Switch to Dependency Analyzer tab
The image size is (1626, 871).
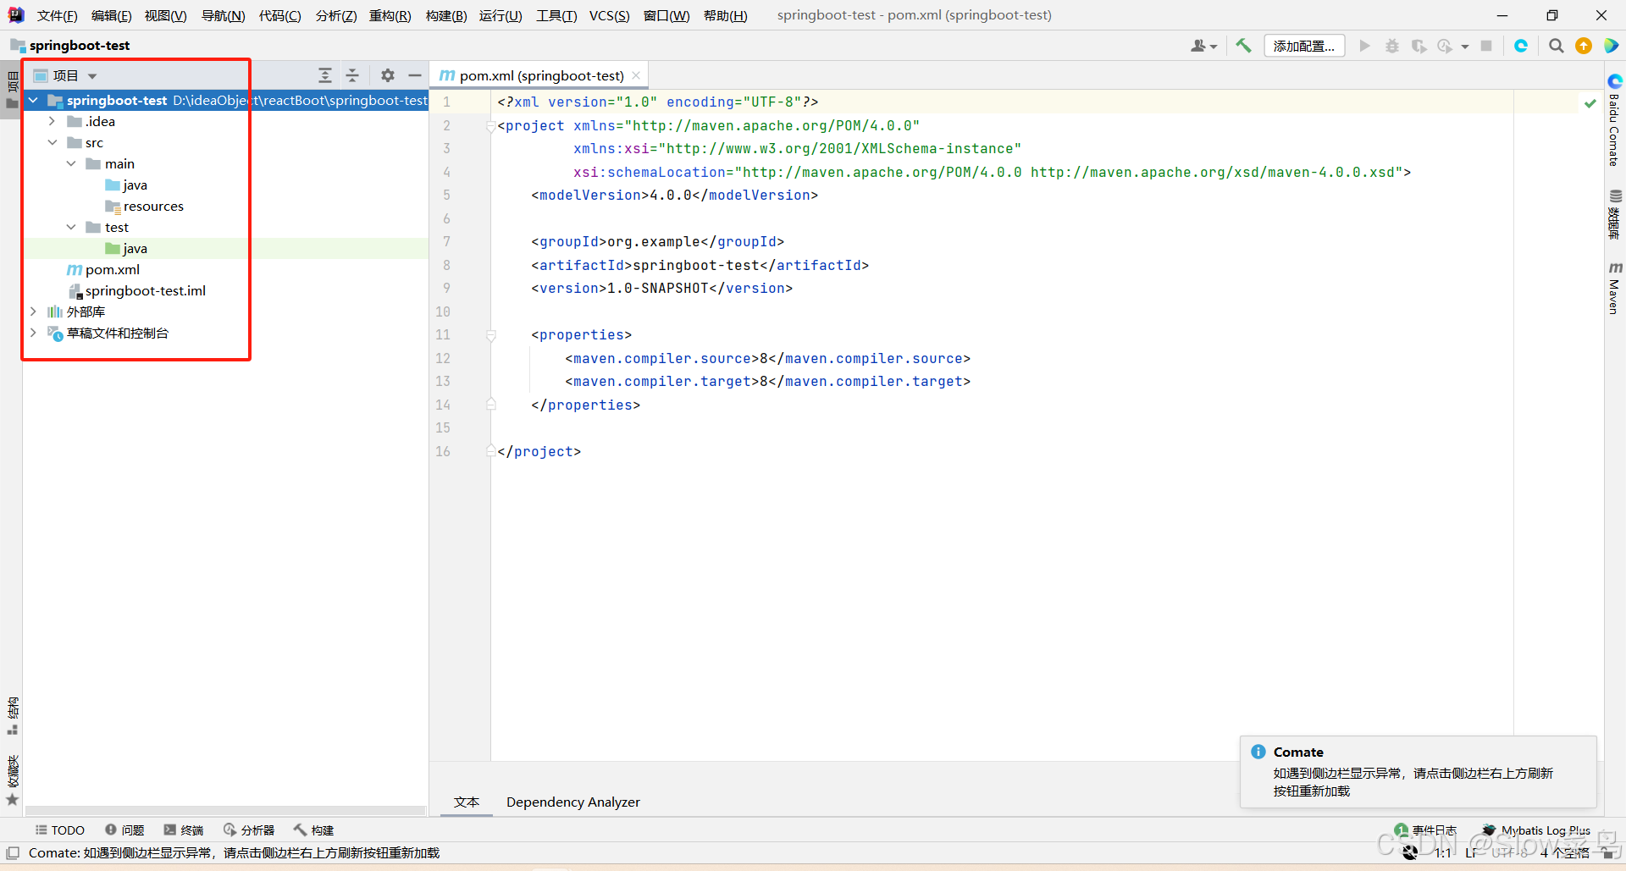pos(573,802)
